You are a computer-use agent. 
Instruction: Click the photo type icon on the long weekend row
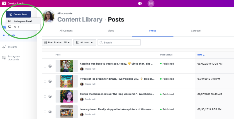pyautogui.click(x=50, y=96)
